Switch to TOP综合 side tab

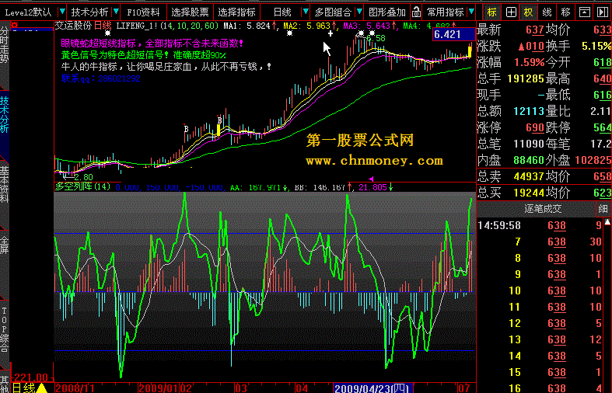(x=5, y=330)
